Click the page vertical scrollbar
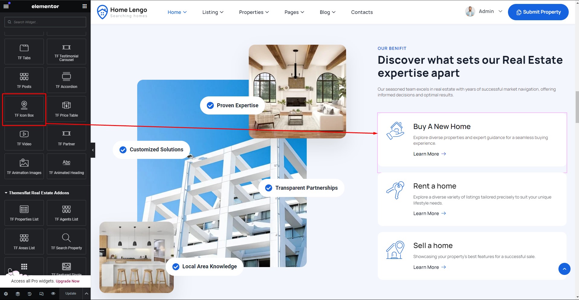The image size is (579, 300). click(x=577, y=107)
